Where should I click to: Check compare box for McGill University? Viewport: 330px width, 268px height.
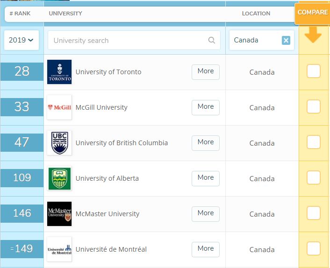[x=313, y=107]
